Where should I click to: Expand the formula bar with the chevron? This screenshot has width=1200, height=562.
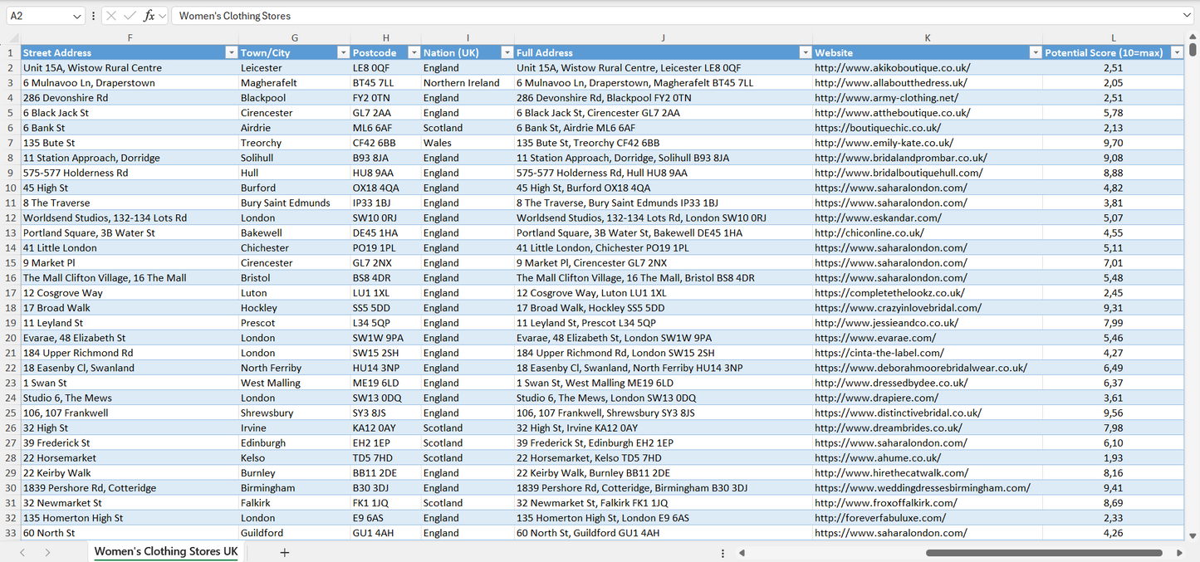point(1187,16)
